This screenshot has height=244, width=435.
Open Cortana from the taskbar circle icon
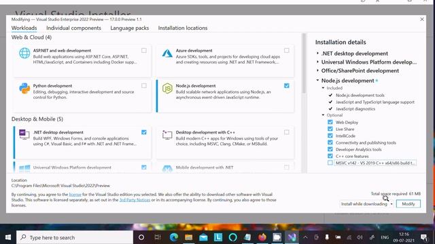tap(141, 237)
